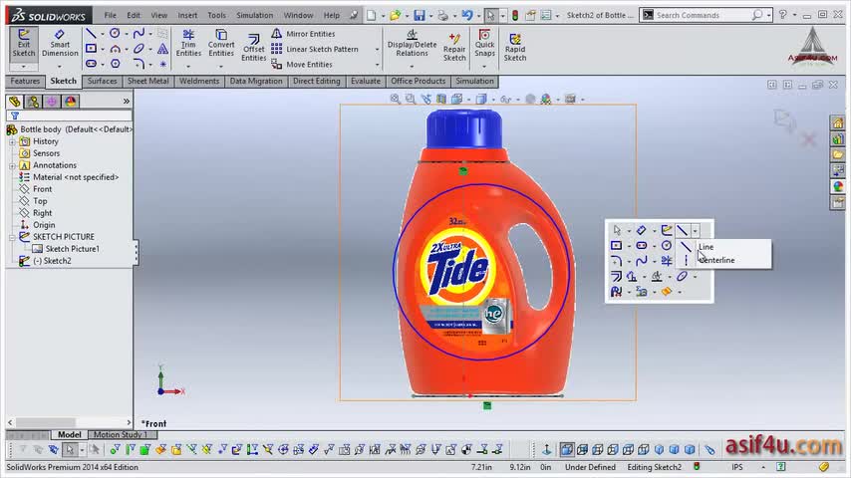Collapse the SKETCH PICTURE tree node
Screen dimensions: 851x478
(x=12, y=237)
